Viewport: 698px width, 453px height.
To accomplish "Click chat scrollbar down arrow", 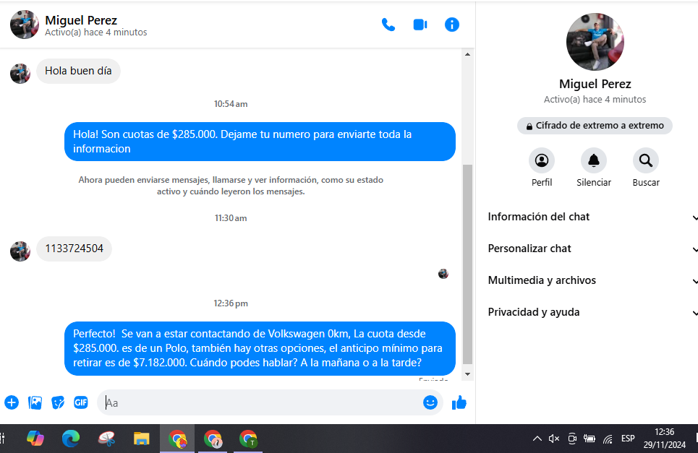I will click(467, 374).
